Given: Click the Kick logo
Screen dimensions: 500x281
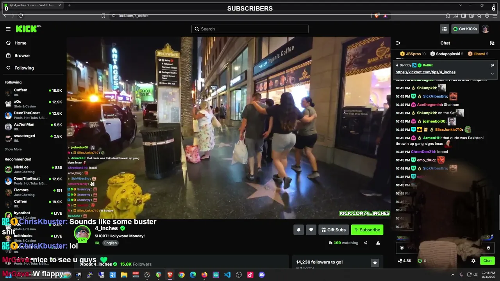Looking at the screenshot, I should pyautogui.click(x=28, y=29).
